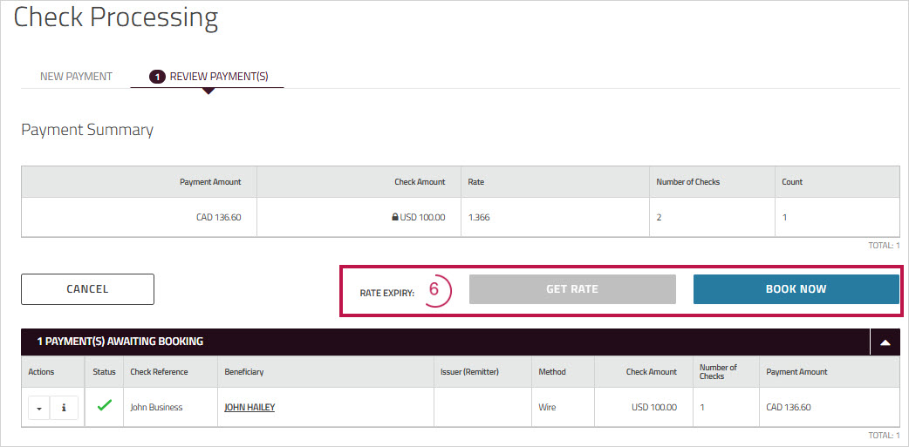The height and width of the screenshot is (447, 909).
Task: Click the Number of Checks summary header
Action: pos(687,182)
